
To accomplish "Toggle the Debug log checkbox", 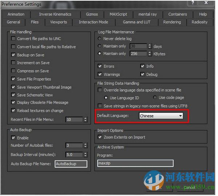I will [x=142, y=74].
